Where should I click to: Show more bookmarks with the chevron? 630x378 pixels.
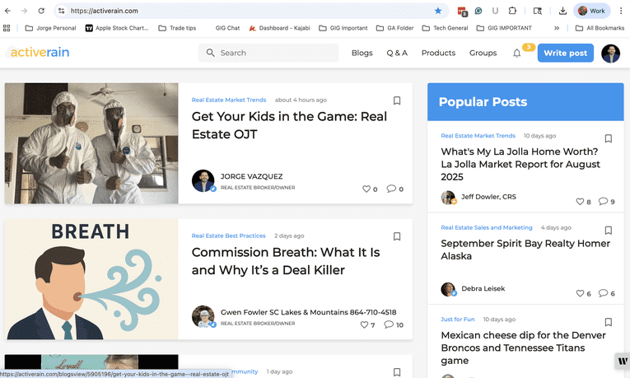557,28
